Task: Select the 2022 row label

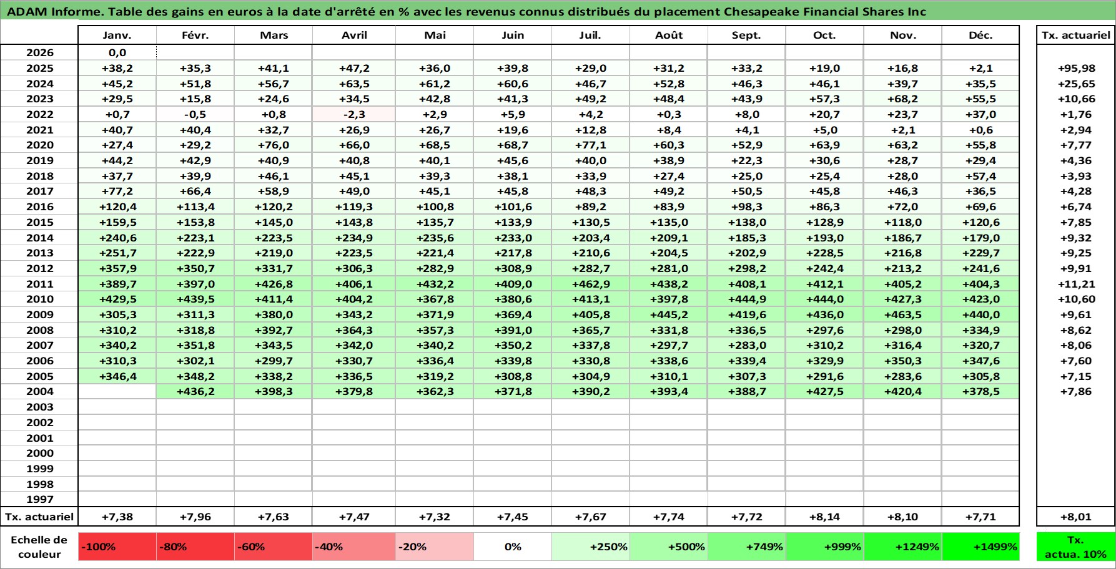Action: (39, 114)
